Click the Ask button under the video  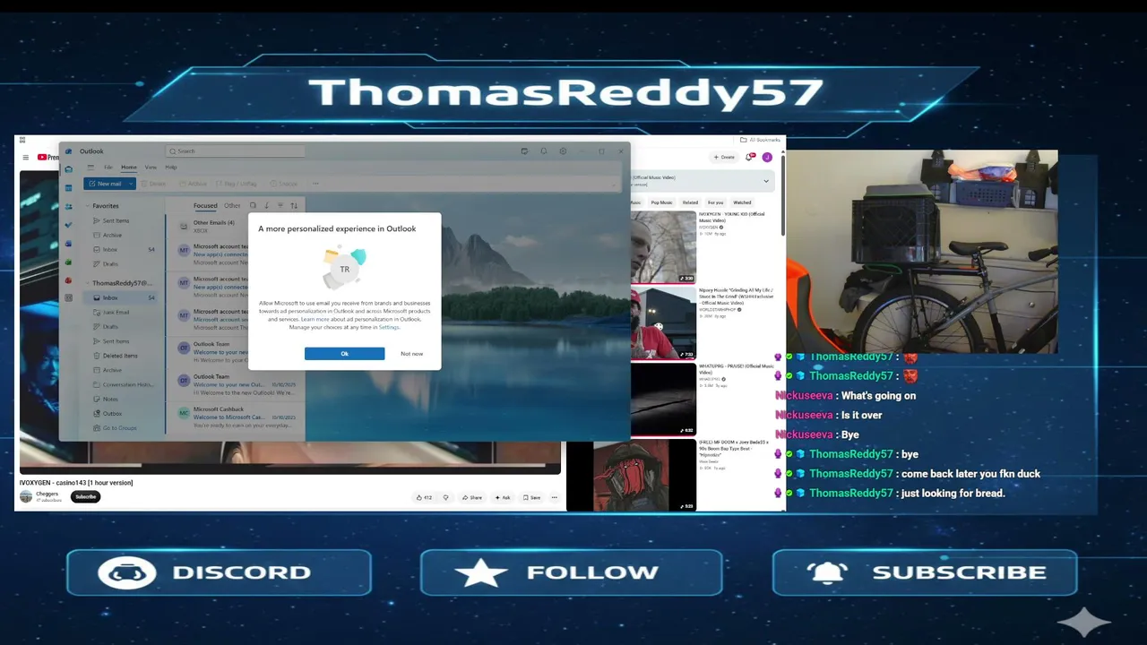[x=503, y=497]
